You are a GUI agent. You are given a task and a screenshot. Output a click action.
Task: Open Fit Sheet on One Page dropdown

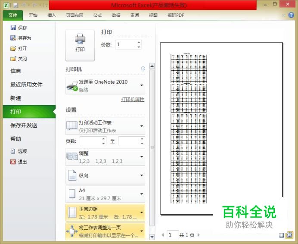pyautogui.click(x=105, y=231)
